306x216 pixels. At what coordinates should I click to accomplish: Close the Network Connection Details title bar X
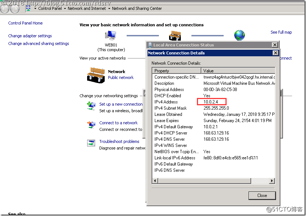click(275, 53)
